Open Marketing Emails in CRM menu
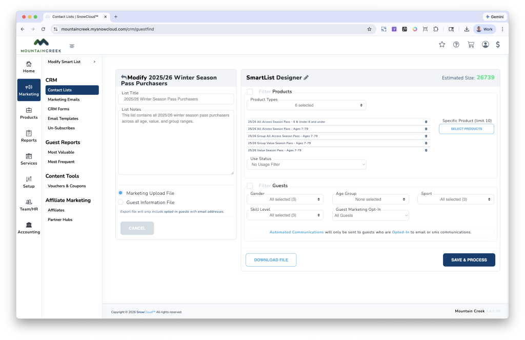The height and width of the screenshot is (340, 525). (64, 99)
